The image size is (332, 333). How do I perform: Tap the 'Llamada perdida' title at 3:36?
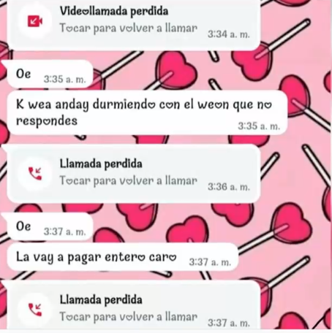(101, 164)
